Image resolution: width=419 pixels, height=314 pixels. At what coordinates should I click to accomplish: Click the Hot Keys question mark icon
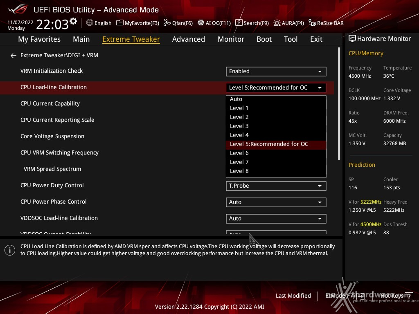(x=409, y=296)
